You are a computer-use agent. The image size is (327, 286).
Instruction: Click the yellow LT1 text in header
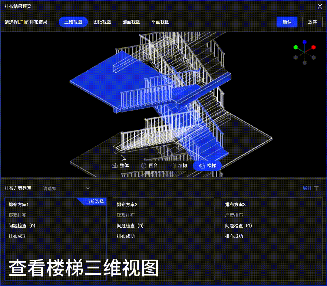click(21, 22)
